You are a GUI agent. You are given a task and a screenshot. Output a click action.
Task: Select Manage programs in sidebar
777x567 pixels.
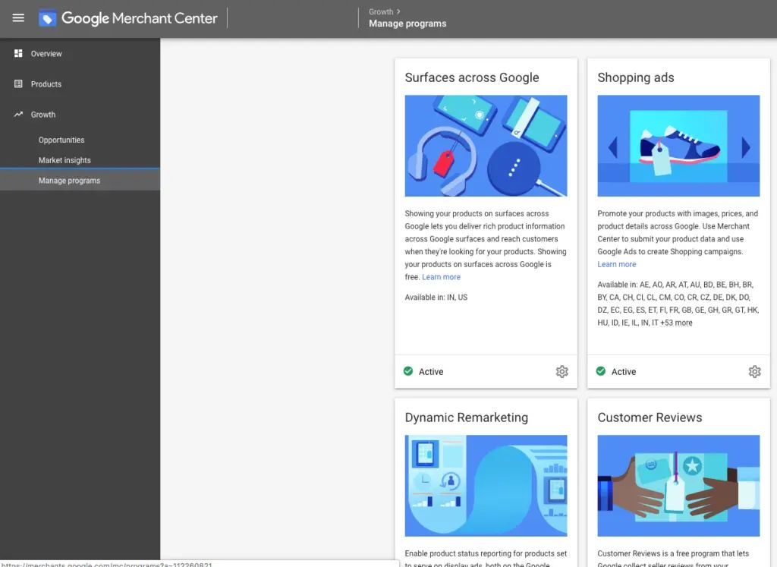pos(80,181)
